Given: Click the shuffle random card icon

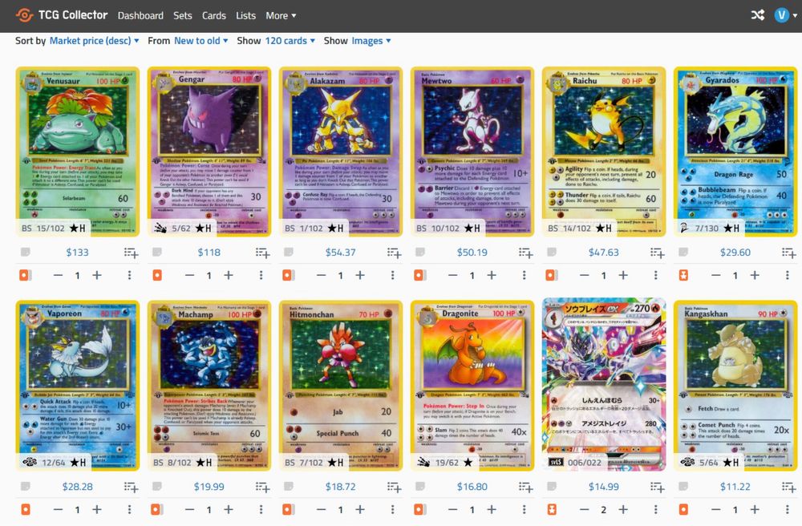Looking at the screenshot, I should click(x=758, y=15).
